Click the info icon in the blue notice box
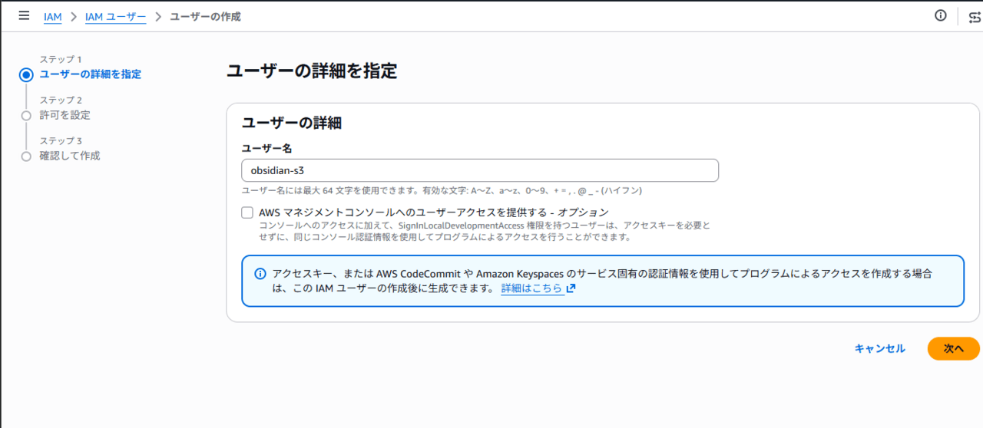The image size is (983, 428). click(x=260, y=274)
